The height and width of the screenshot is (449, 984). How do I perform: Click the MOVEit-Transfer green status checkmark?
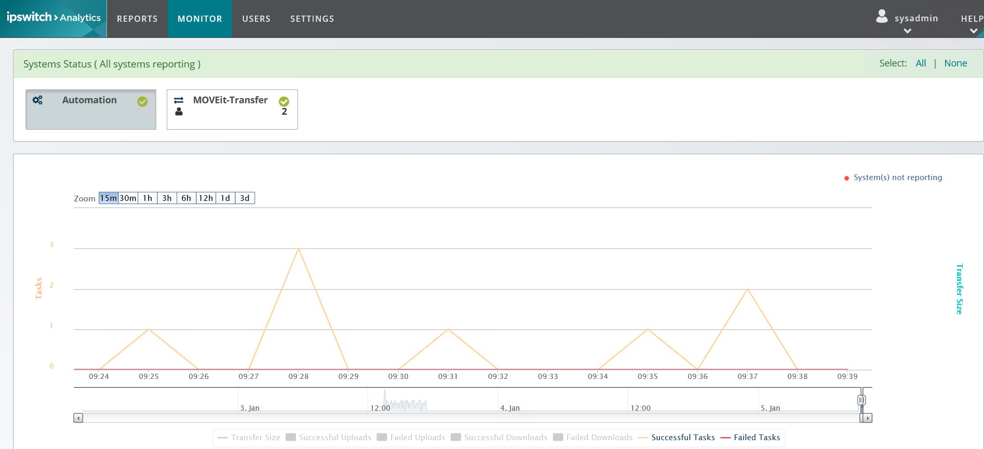click(284, 101)
